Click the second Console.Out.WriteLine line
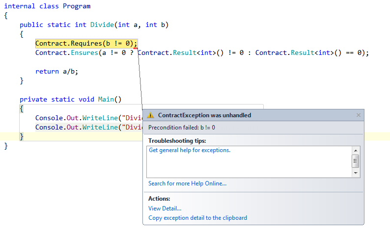Screen dimensions: 390x235 coord(89,127)
